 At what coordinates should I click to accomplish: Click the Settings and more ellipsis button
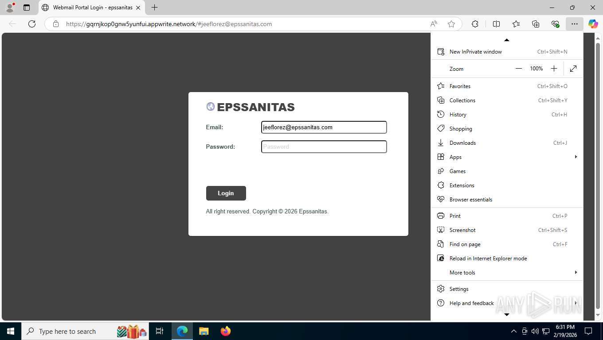click(575, 24)
